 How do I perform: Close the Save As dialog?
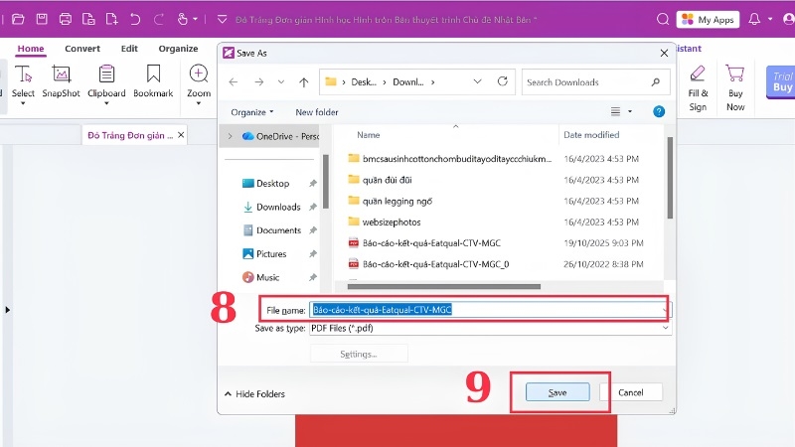pos(664,53)
